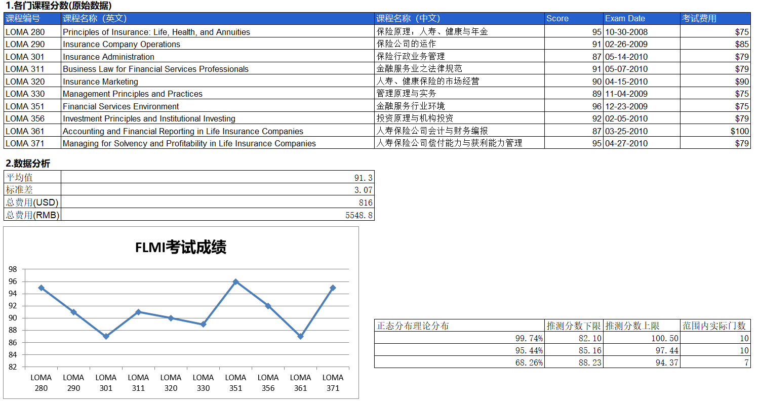
Task: Select '投资原理与机构投资' cell
Action: coord(460,118)
